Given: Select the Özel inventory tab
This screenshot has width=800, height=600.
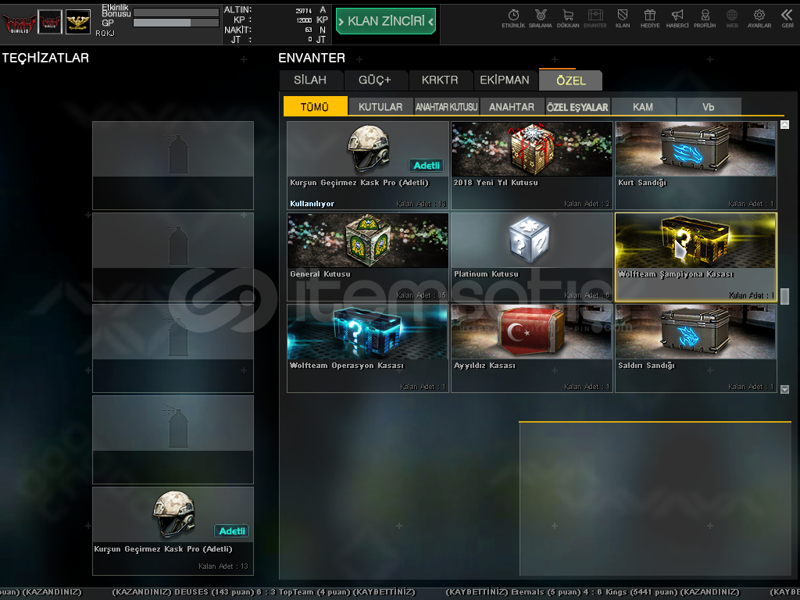Looking at the screenshot, I should [570, 80].
